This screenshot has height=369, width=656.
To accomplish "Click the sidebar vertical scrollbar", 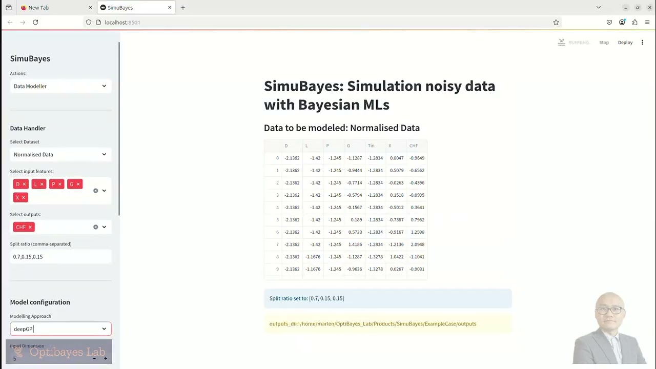I will (119, 128).
